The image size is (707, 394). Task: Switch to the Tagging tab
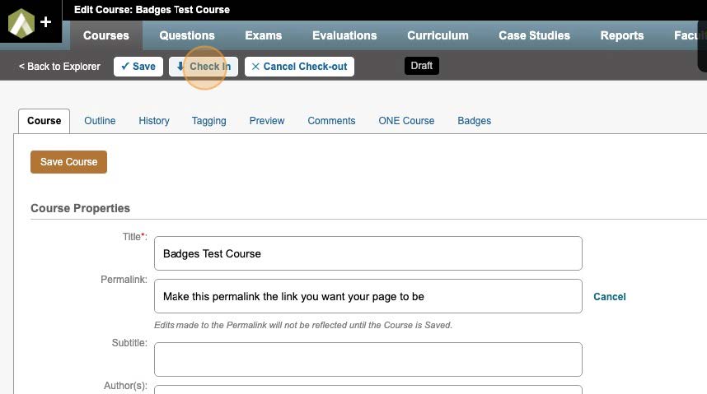(208, 121)
